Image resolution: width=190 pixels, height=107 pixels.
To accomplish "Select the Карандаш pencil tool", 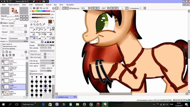I will (x=38, y=29).
